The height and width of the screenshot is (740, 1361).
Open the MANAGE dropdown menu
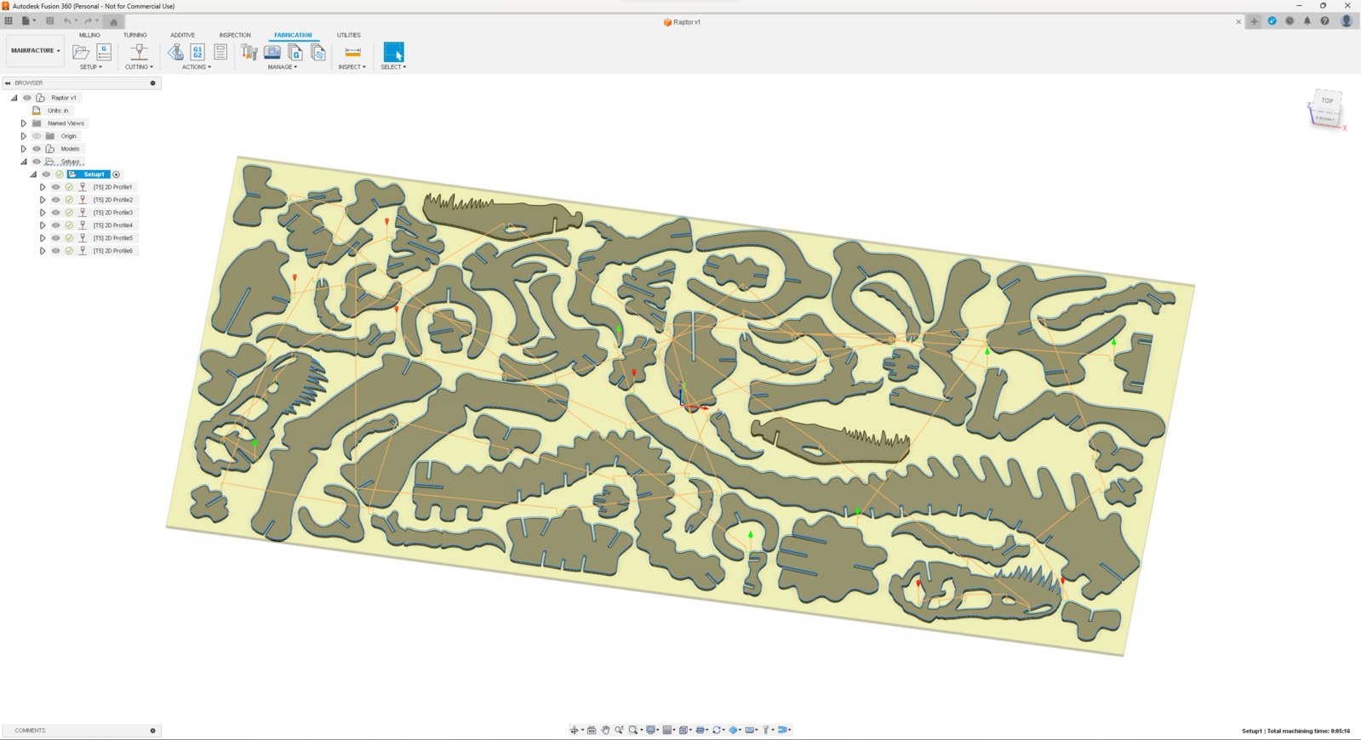pos(283,67)
